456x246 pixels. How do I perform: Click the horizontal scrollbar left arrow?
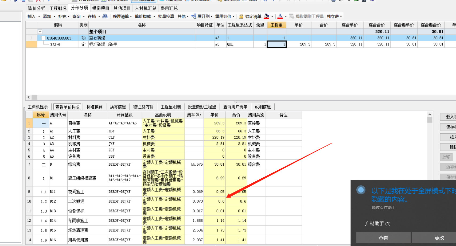(x=29, y=97)
